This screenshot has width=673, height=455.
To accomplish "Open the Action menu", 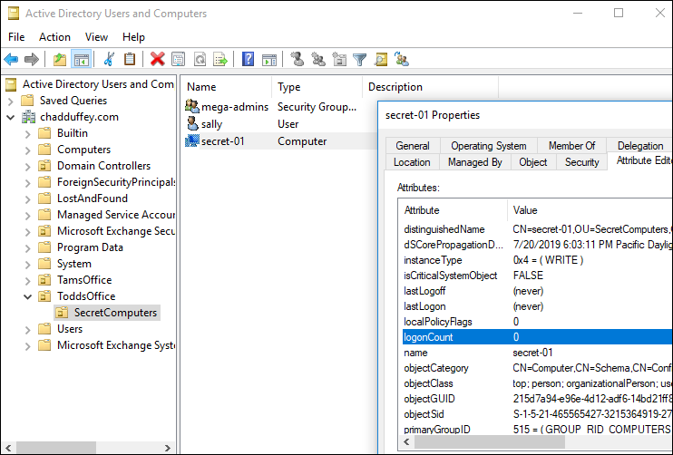I will [x=54, y=37].
